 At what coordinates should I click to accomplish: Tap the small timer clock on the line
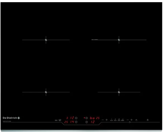[130, 122]
